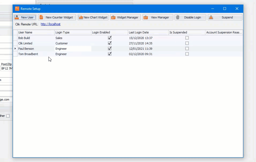The height and width of the screenshot is (162, 256).
Task: Check Is Suspended for Bob Build
Action: [x=187, y=38]
